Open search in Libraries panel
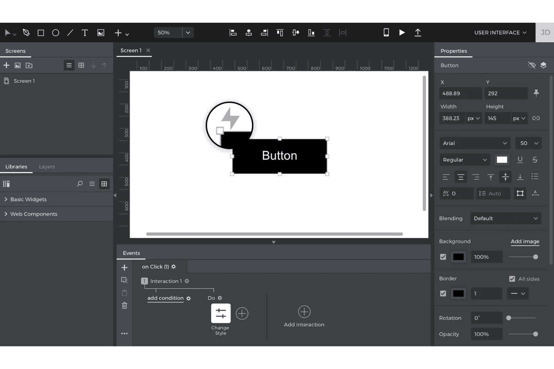 tap(80, 184)
